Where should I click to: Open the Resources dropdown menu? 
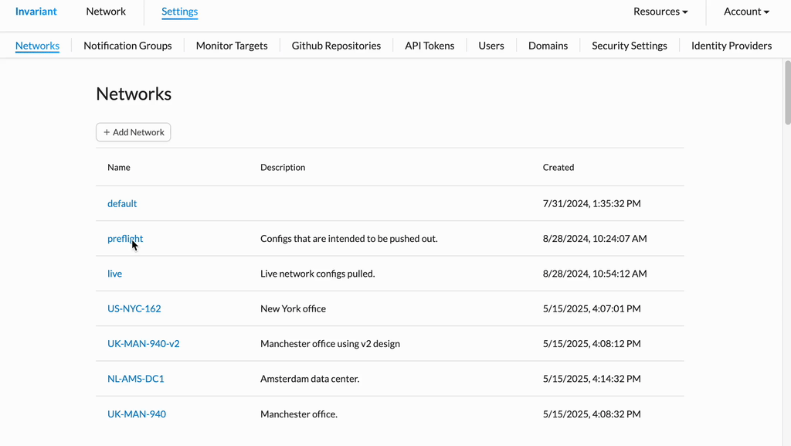coord(660,12)
